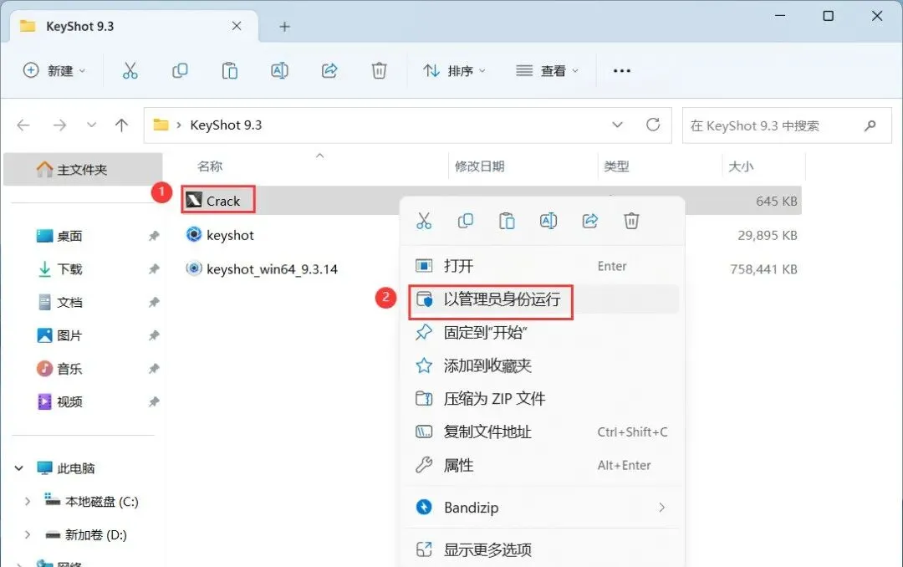The height and width of the screenshot is (567, 903).
Task: Click the Cut icon in the top toolbar
Action: tap(130, 71)
